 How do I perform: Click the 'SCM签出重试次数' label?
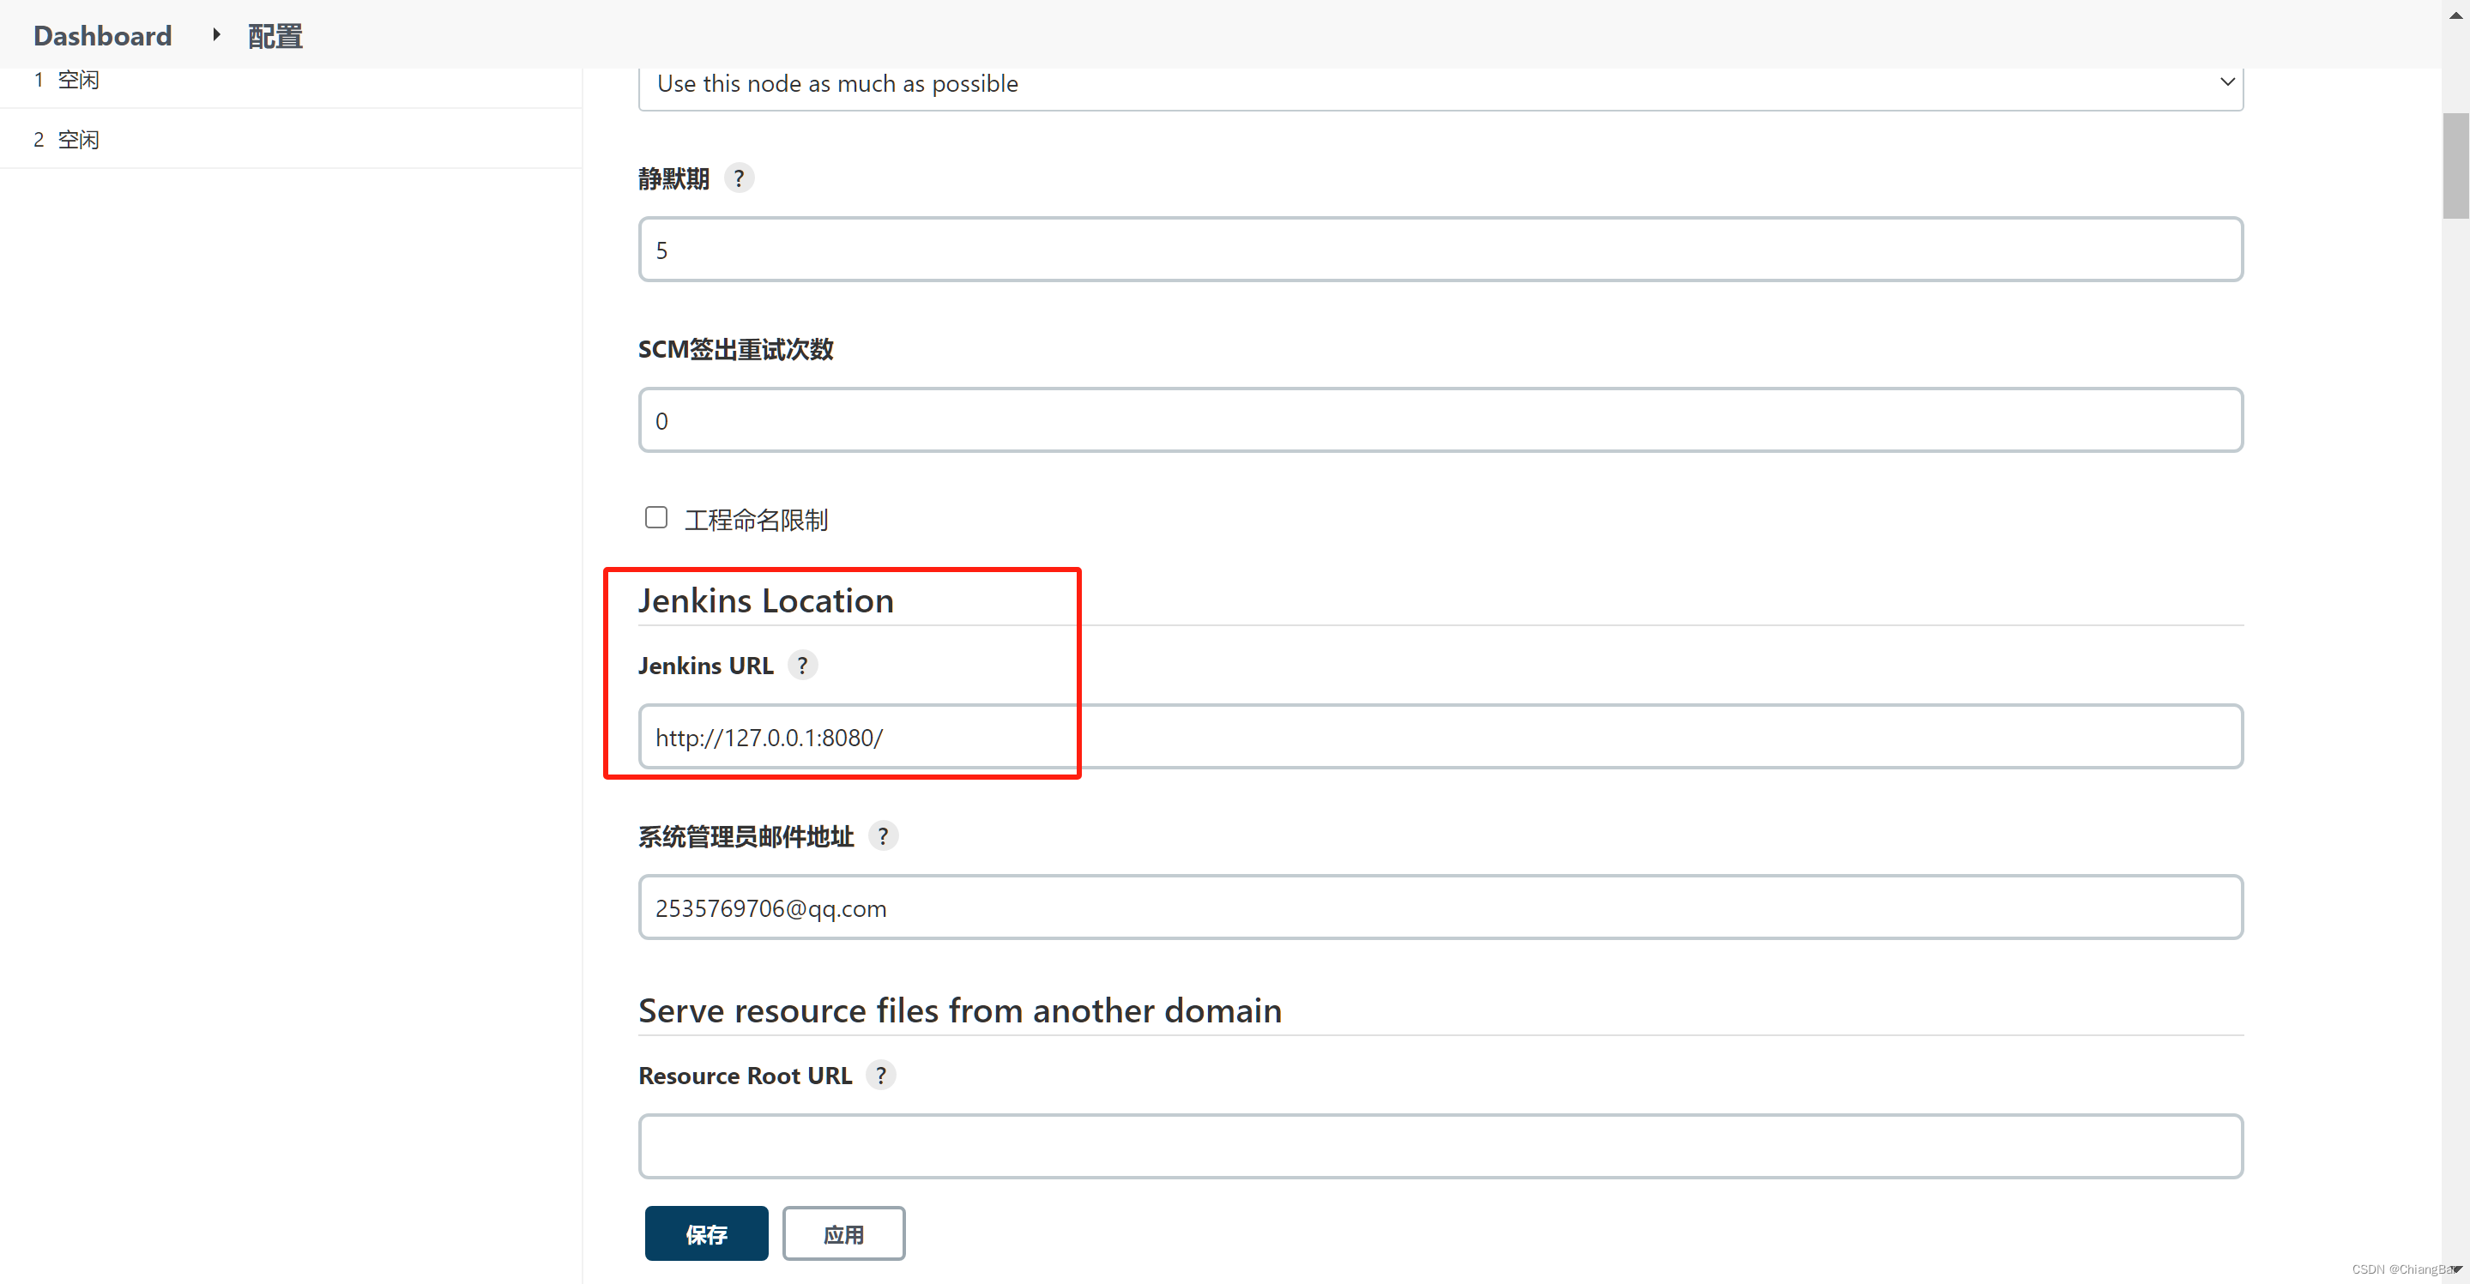735,350
